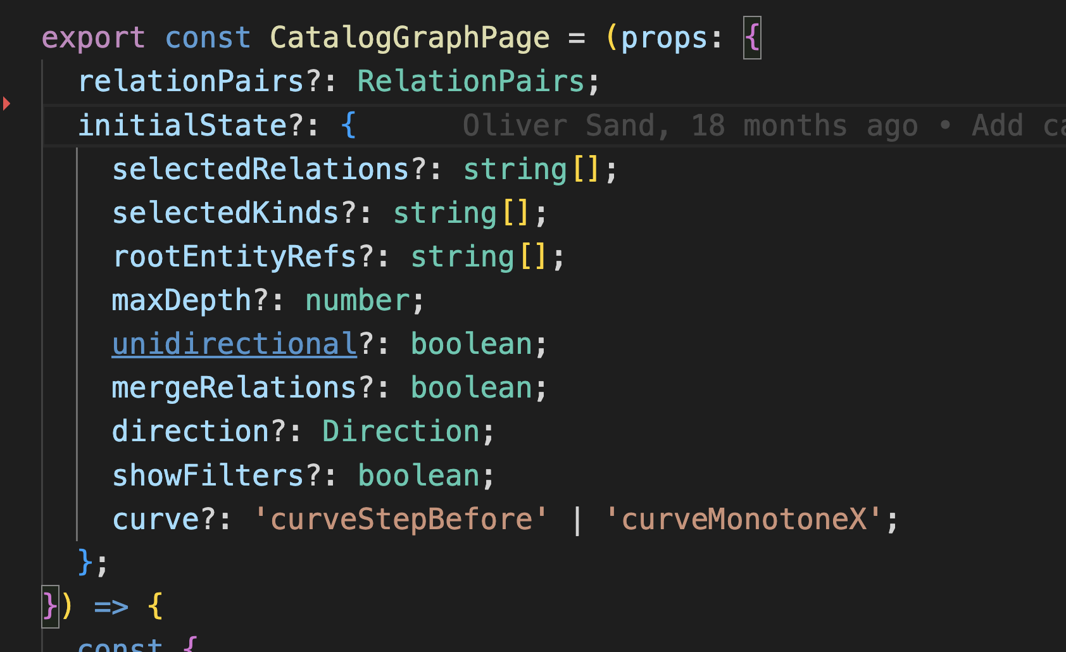Click the highlighted opening brace after props

[751, 37]
